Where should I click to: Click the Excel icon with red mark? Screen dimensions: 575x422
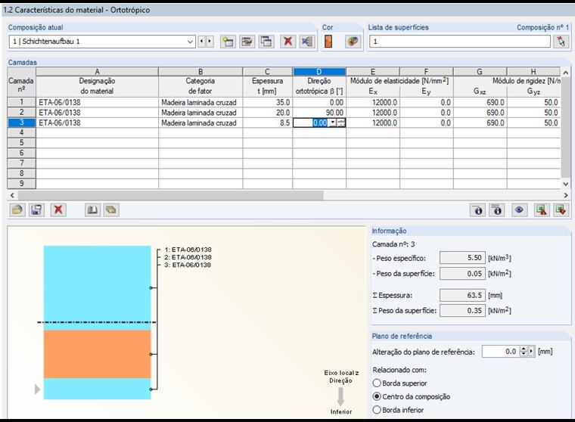point(542,210)
